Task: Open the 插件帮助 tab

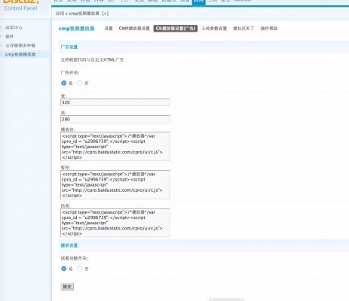Action: click(x=269, y=29)
